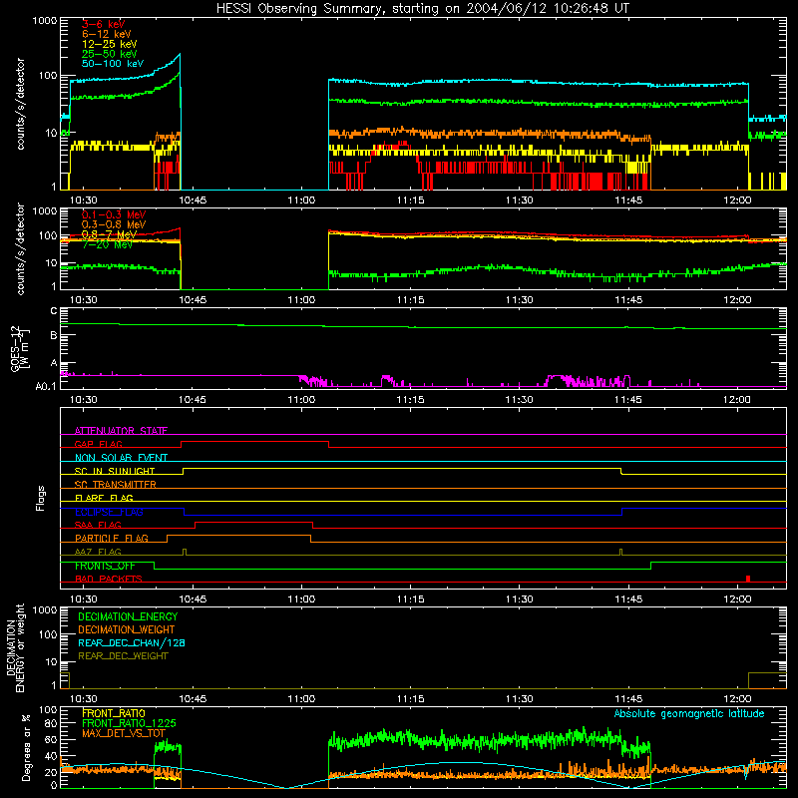The image size is (798, 798).
Task: Click the red BAD_PACKETS marker near 12:00
Action: pyautogui.click(x=747, y=579)
